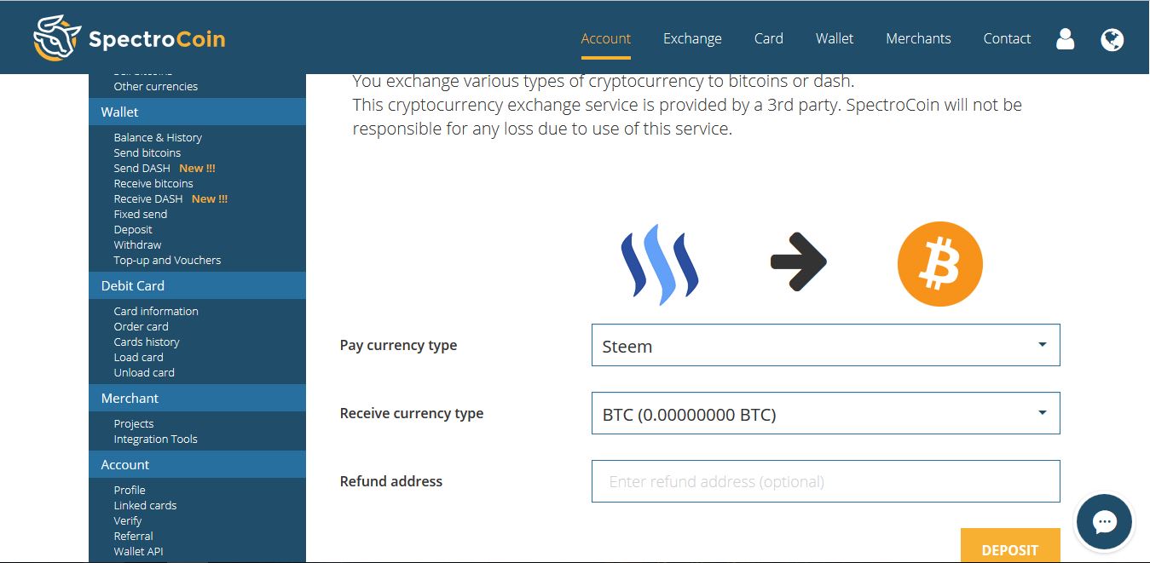Select the Wallet section header in the sidebar
The height and width of the screenshot is (563, 1150).
pyautogui.click(x=197, y=112)
